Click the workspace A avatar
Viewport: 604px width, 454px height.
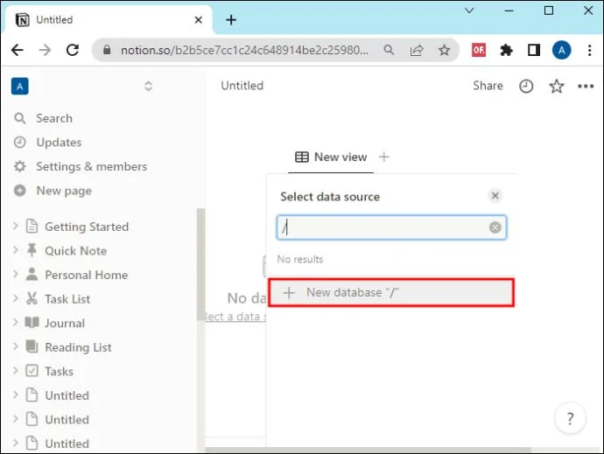pyautogui.click(x=20, y=87)
